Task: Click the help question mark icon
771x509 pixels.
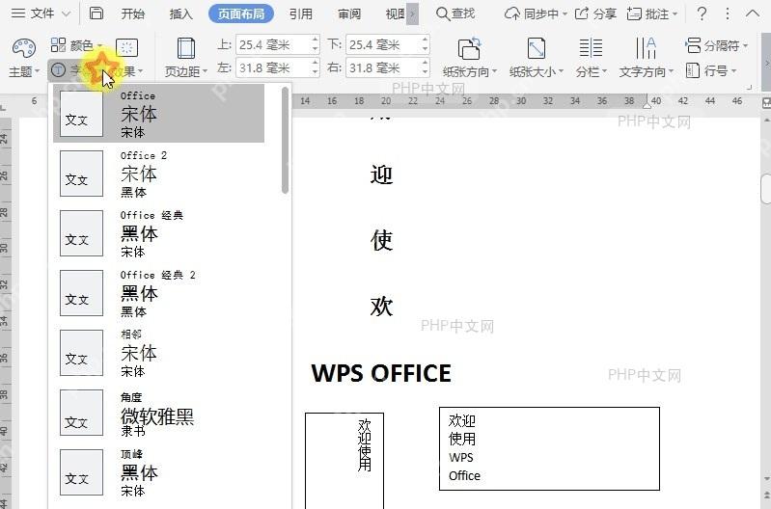Action: click(702, 13)
